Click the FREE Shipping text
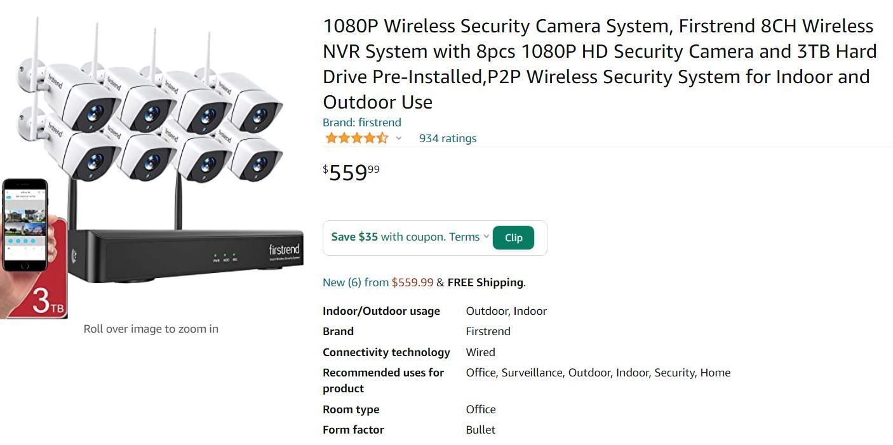Screen dimensions: 893x445 pos(486,282)
